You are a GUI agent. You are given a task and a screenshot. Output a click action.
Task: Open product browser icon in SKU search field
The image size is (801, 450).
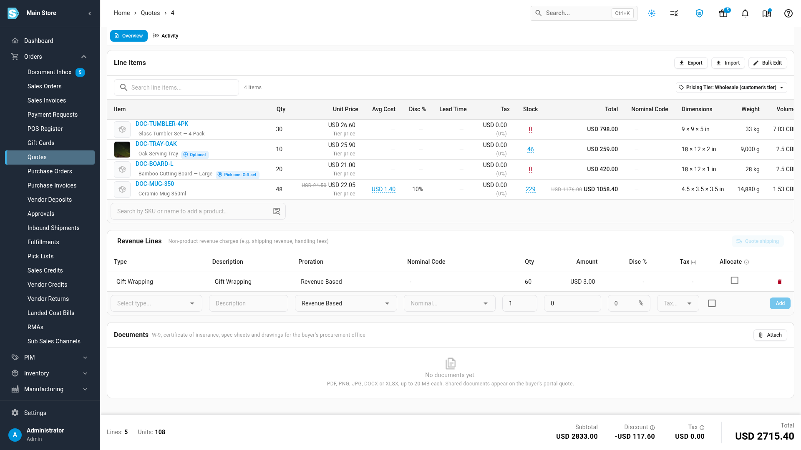point(277,212)
